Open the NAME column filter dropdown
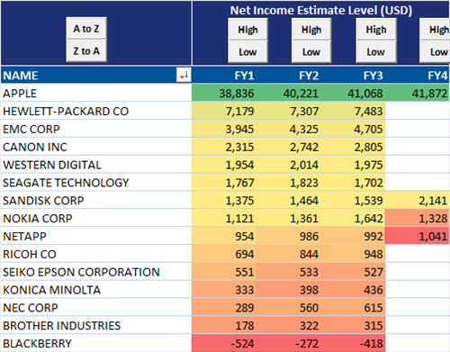The width and height of the screenshot is (450, 352). (184, 75)
